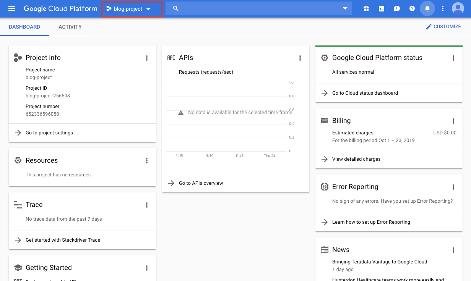Click the Getting Started graduation cap icon

[x=18, y=268]
